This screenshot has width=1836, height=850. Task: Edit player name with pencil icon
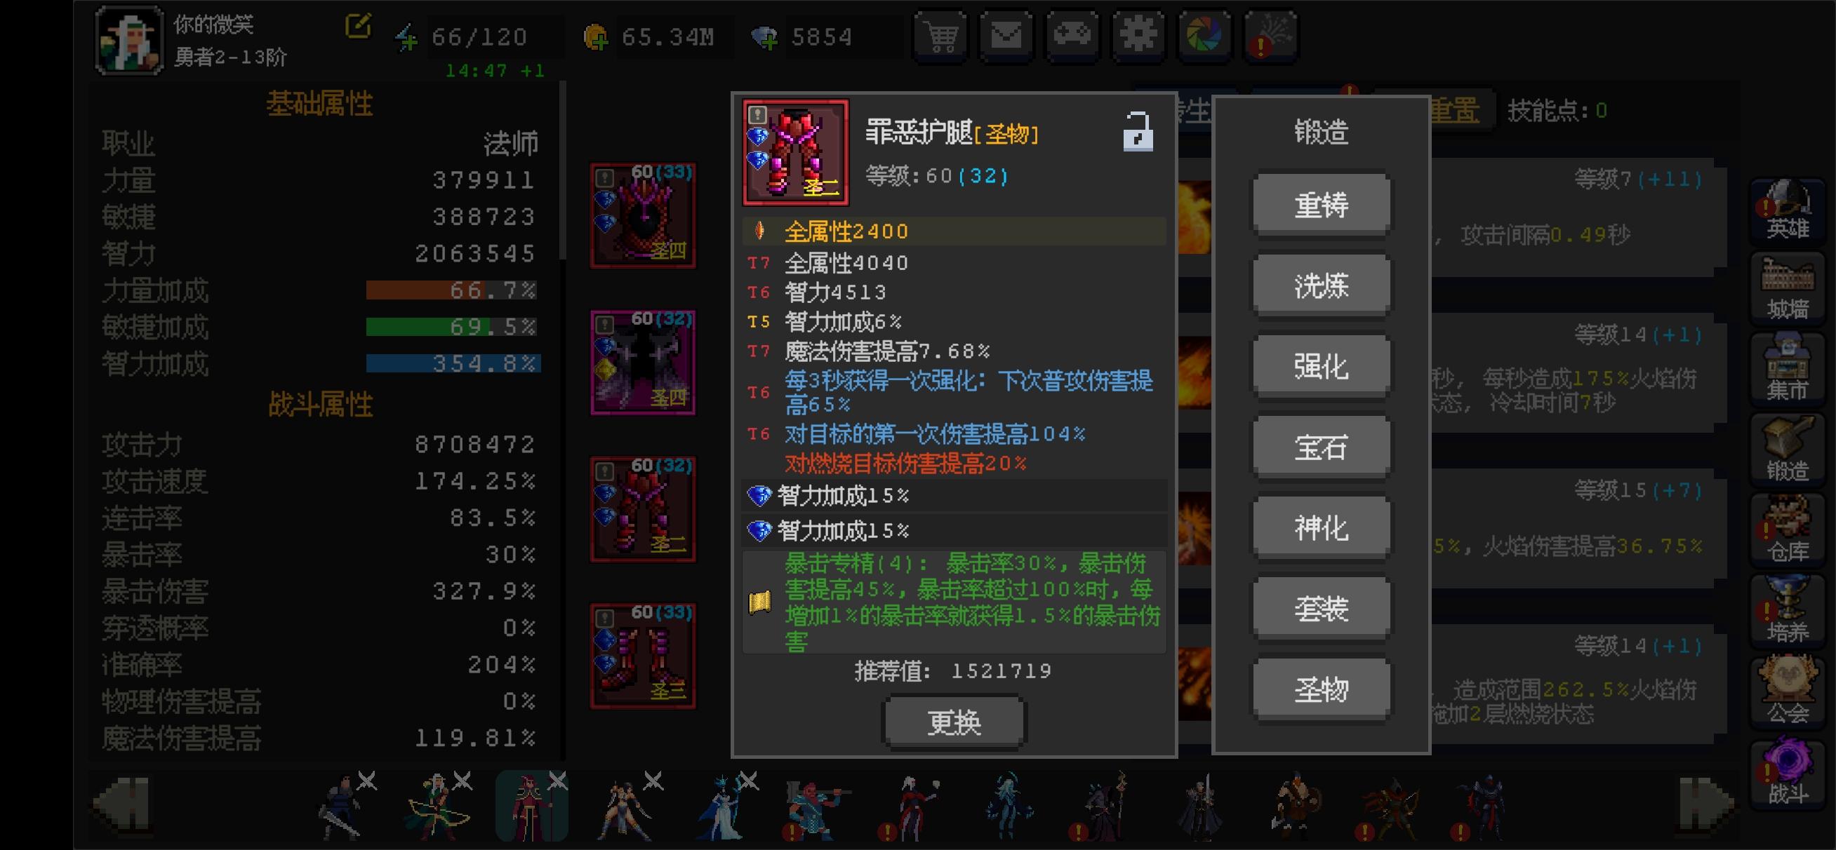[x=358, y=26]
